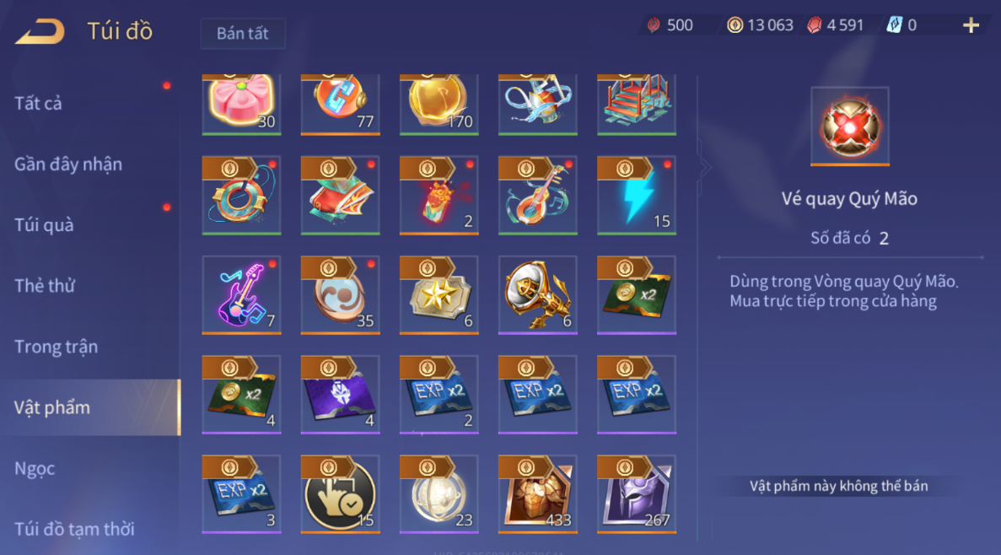
Task: Pick the golden armor item with 433
Action: point(537,494)
